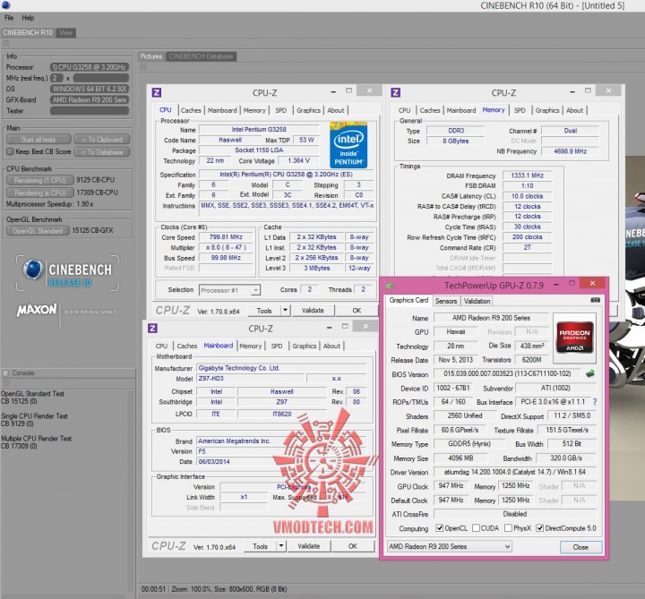
Task: Click Rendering (1 CPU) button
Action: click(40, 180)
